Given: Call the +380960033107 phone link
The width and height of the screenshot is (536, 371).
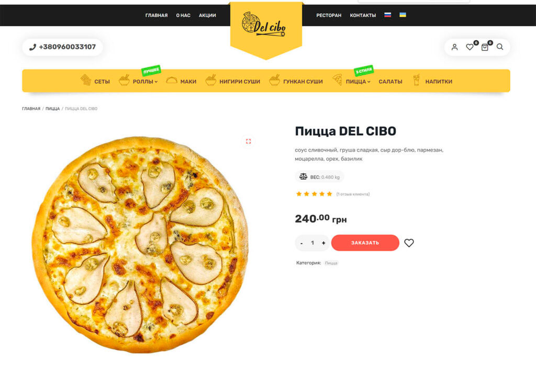Looking at the screenshot, I should click(x=63, y=47).
